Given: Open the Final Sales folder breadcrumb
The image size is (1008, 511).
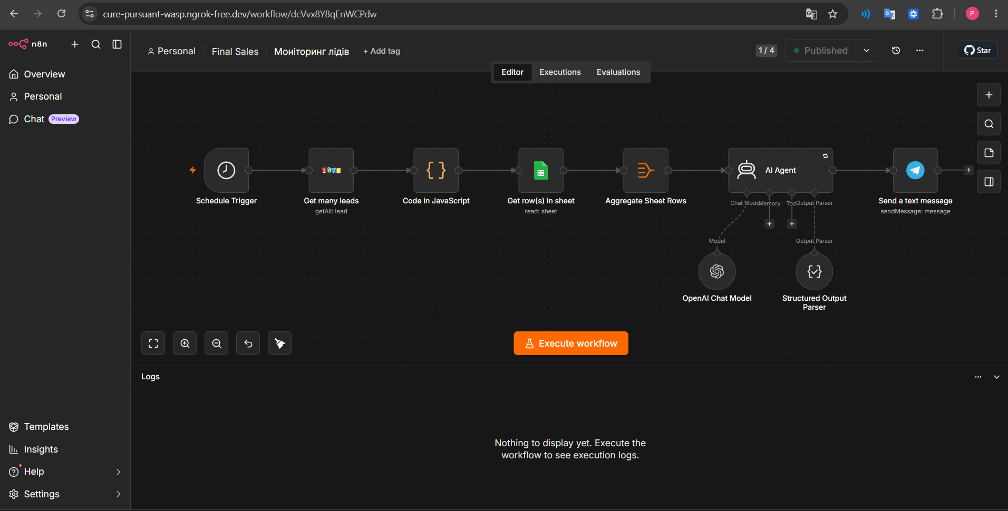Looking at the screenshot, I should (x=235, y=51).
